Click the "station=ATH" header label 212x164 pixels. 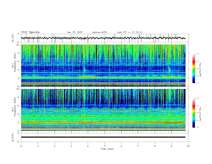click(99, 32)
